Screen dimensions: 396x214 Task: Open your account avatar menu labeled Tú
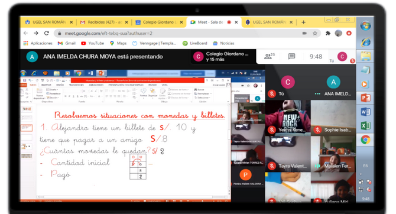coord(342,57)
